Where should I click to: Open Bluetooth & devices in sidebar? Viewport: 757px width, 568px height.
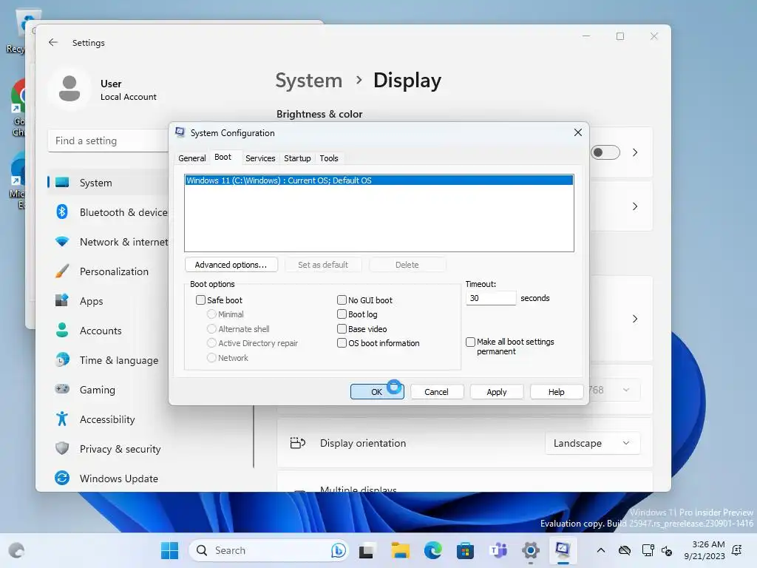click(109, 212)
